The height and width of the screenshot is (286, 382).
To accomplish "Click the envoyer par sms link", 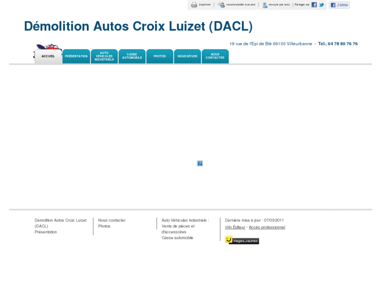I will click(279, 5).
